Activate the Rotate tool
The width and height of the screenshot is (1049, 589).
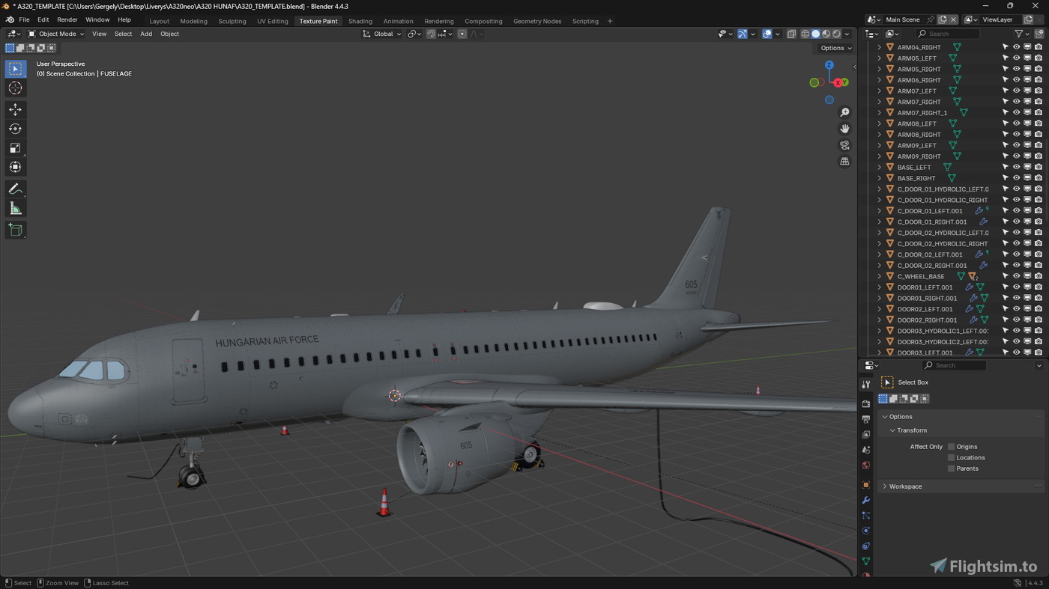click(x=15, y=128)
